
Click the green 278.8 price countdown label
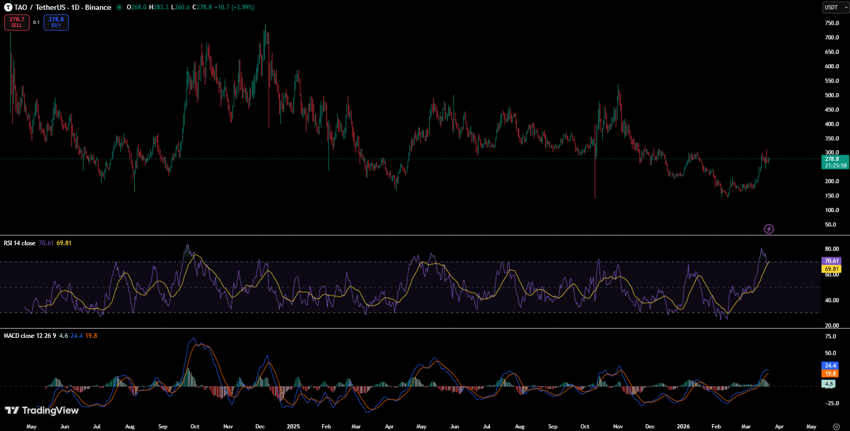point(835,162)
